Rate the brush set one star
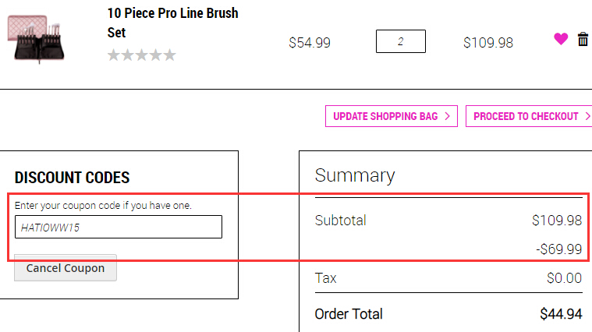592x332 pixels. [x=114, y=55]
